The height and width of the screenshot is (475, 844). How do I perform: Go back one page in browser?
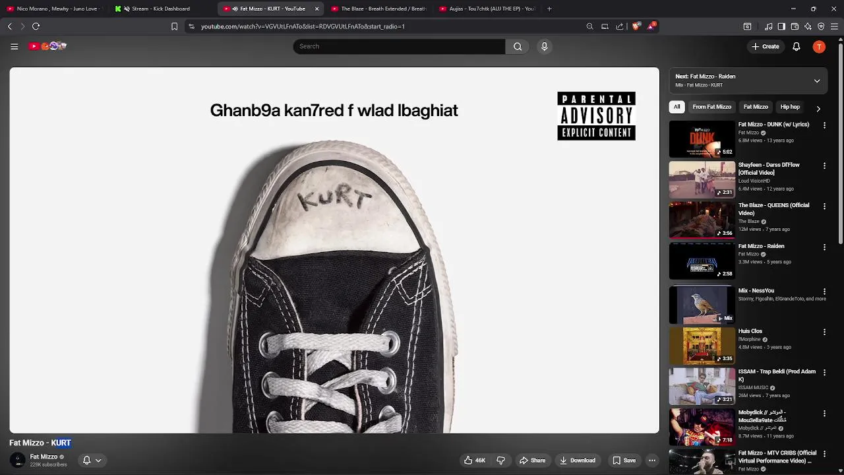tap(9, 26)
